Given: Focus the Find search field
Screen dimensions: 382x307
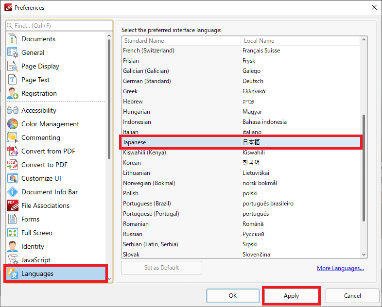Looking at the screenshot, I should pyautogui.click(x=59, y=26).
